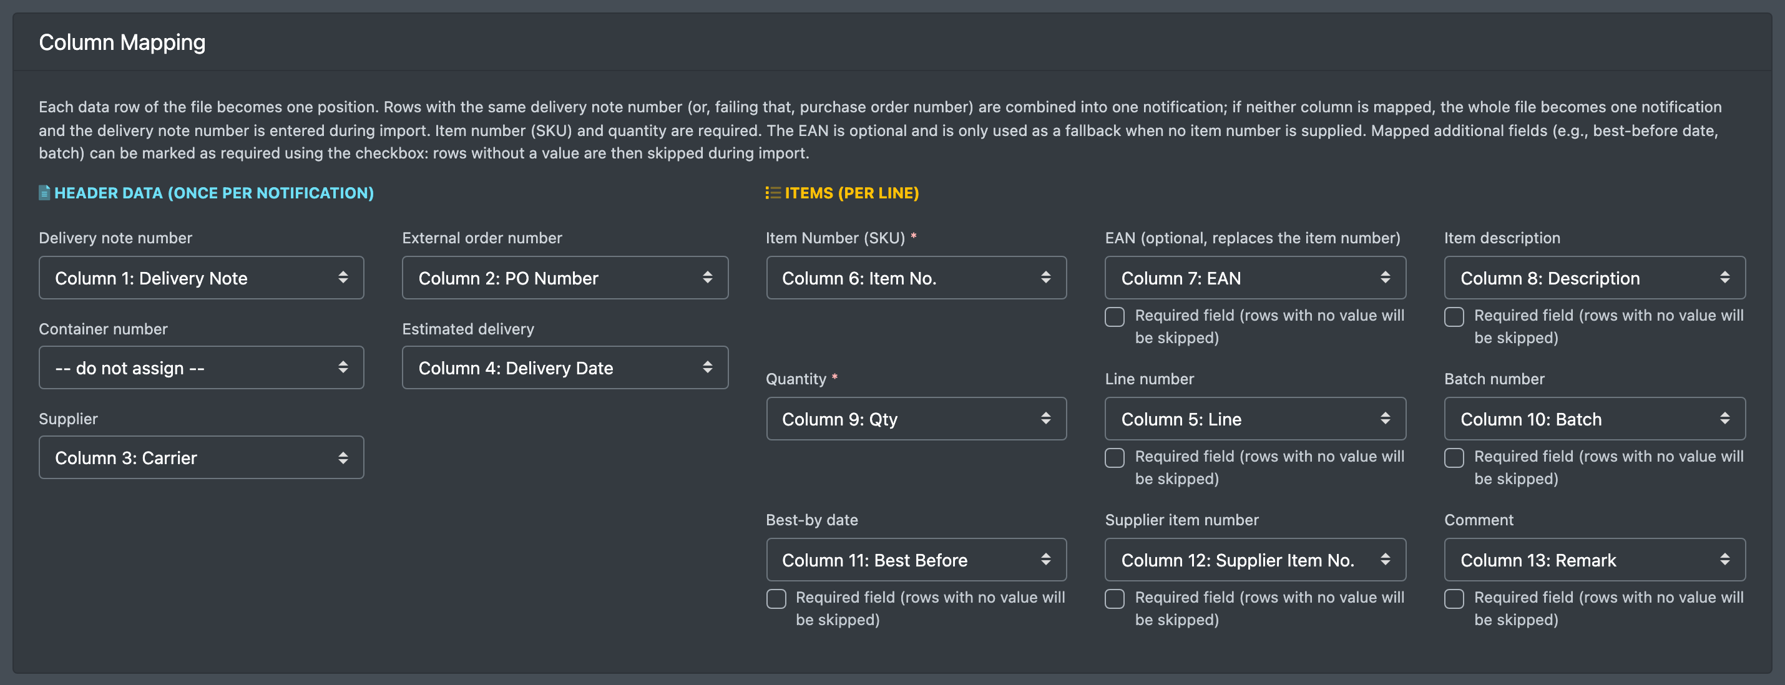Open the Container number dropdown

coord(201,368)
